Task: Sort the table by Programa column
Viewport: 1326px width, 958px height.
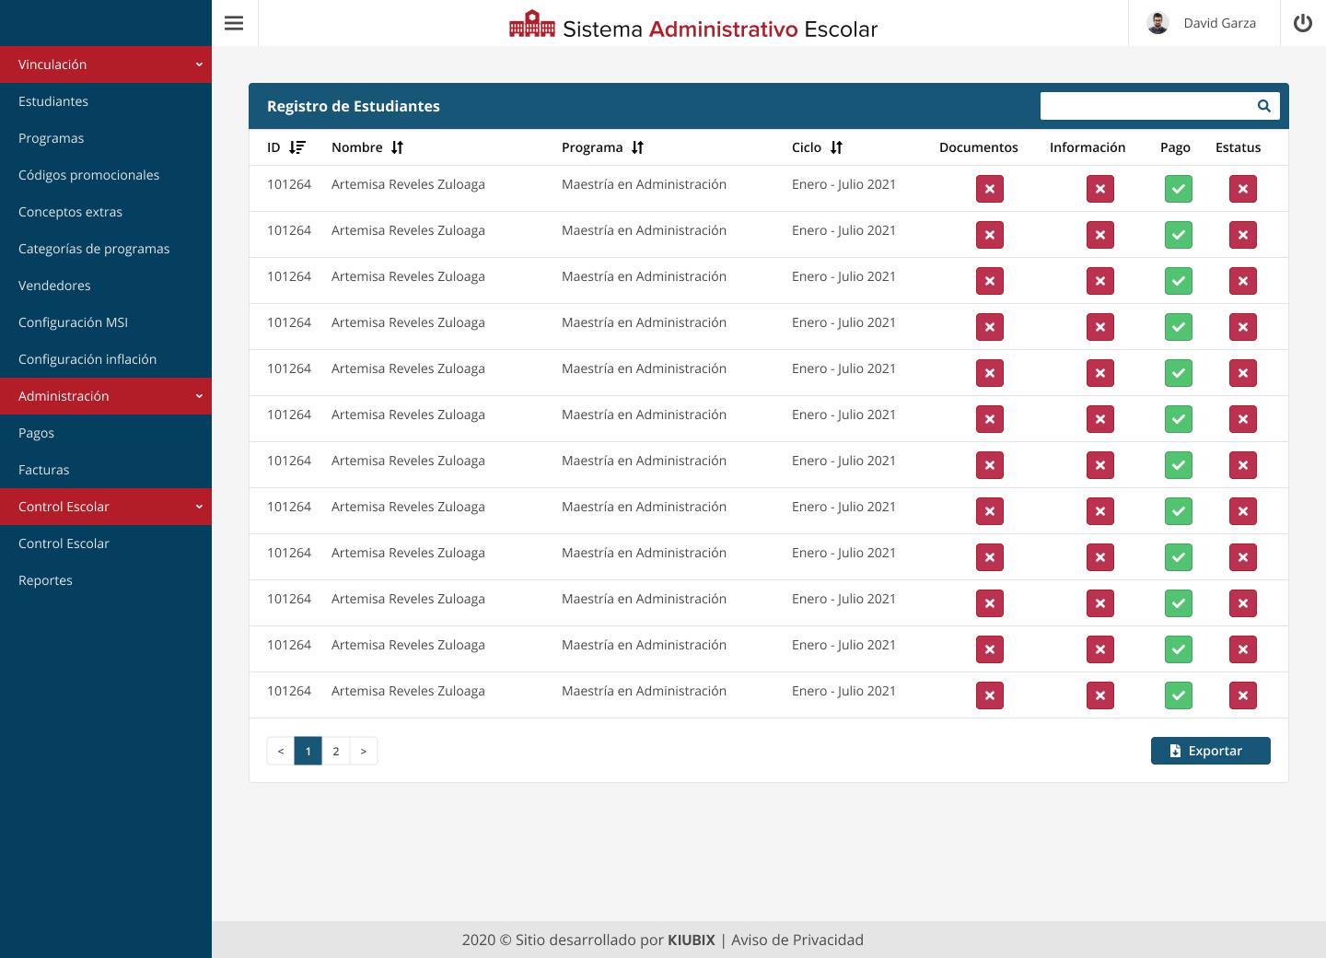Action: pos(637,147)
